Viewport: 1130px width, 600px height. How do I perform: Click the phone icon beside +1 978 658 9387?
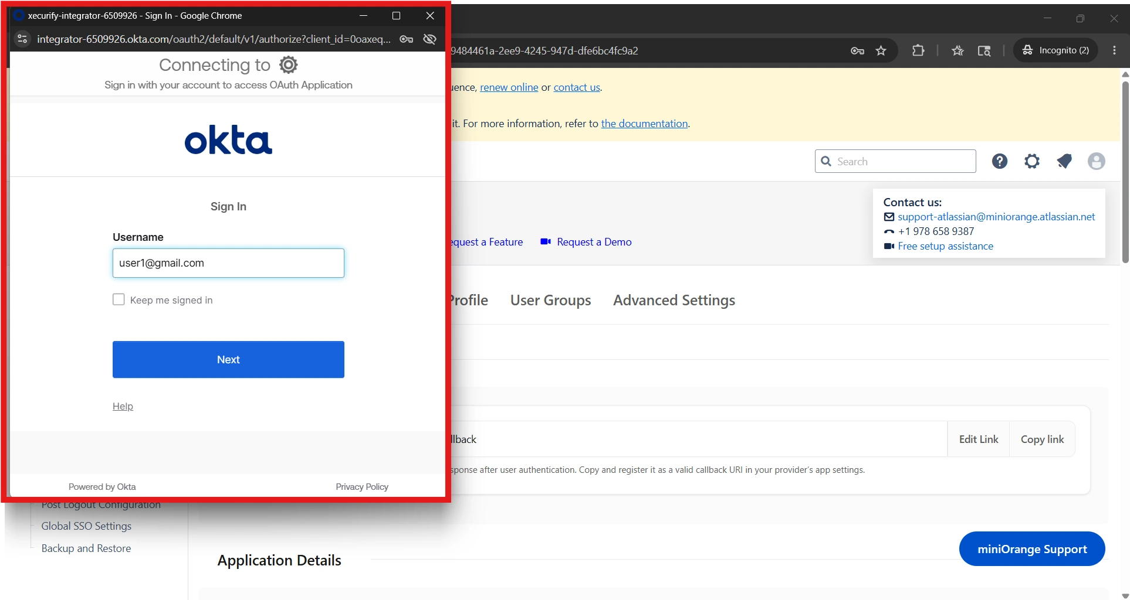pyautogui.click(x=889, y=231)
